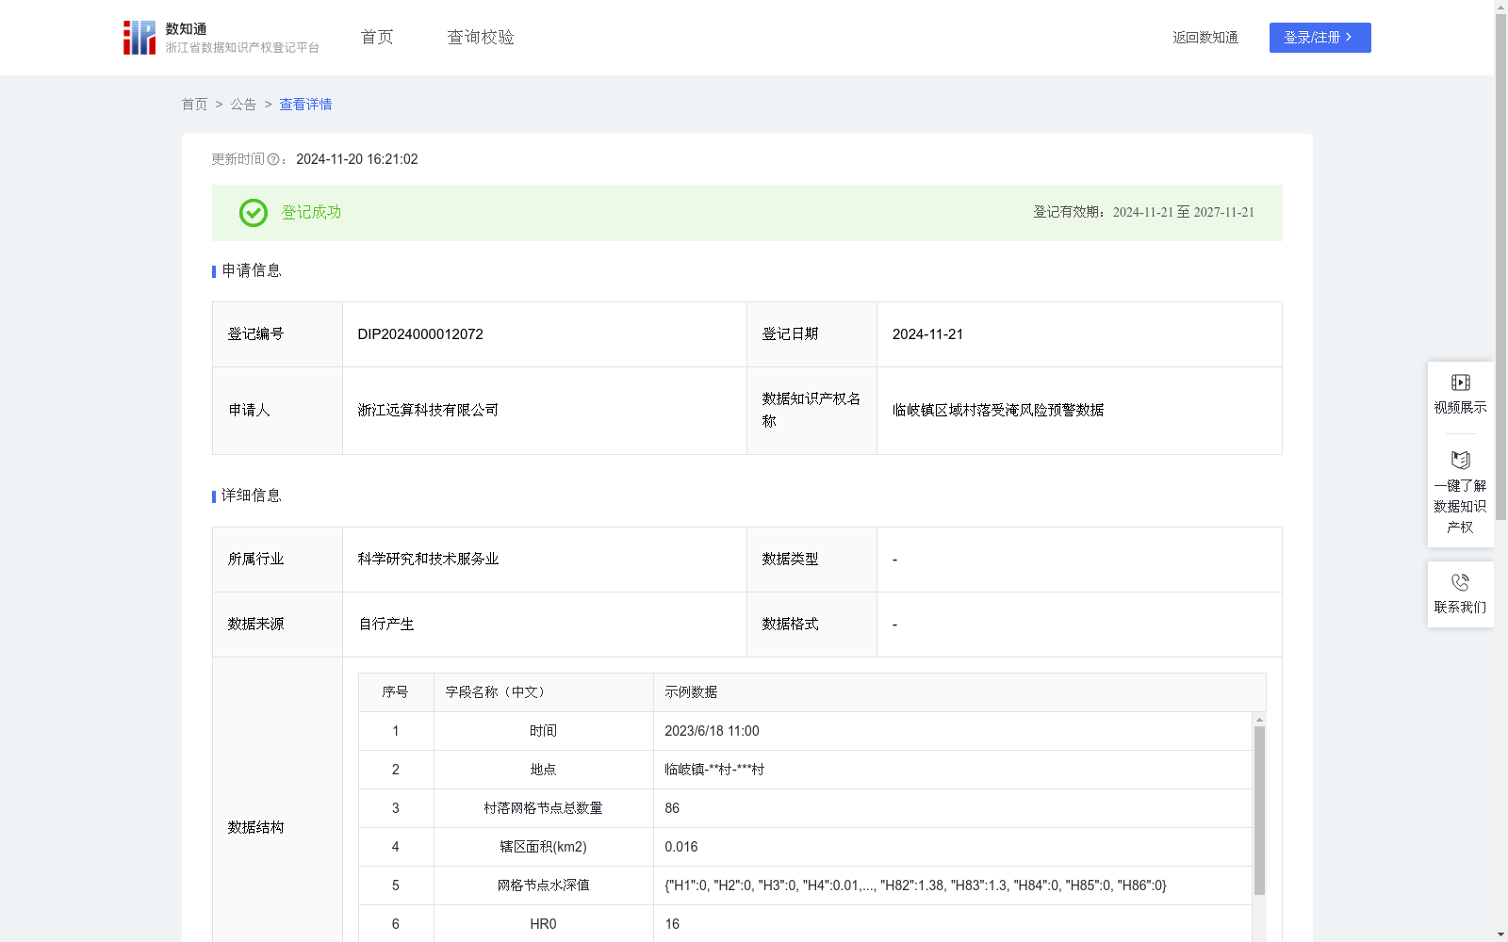Click 查看详情 in the breadcrumb
The height and width of the screenshot is (942, 1508).
305,105
